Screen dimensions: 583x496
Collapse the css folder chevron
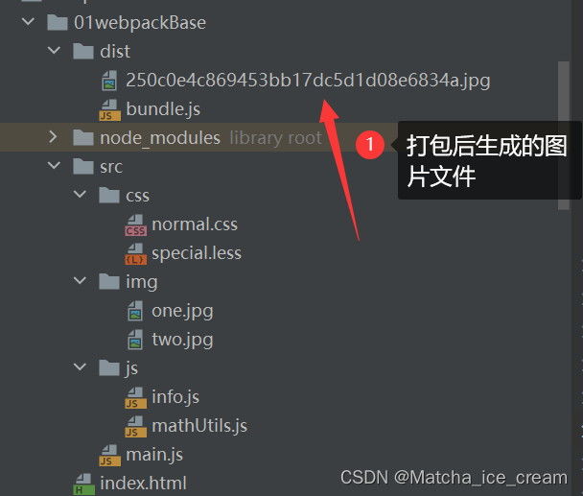(80, 194)
